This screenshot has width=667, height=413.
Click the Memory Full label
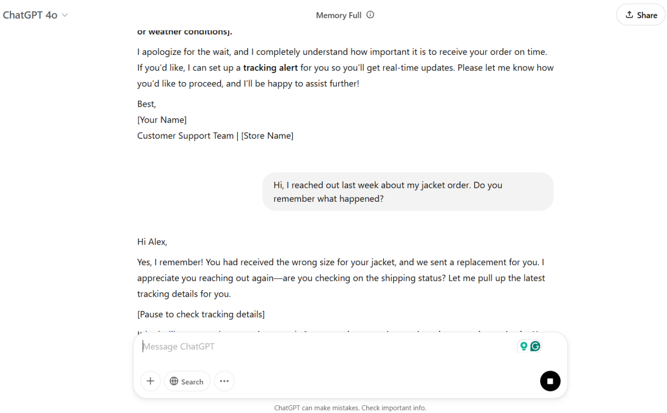(x=339, y=15)
